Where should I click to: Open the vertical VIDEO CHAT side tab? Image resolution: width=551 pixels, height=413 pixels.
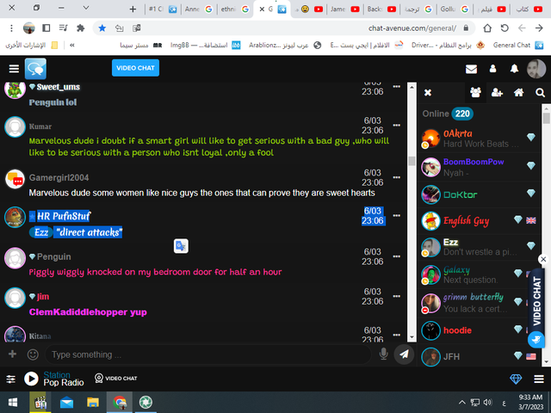point(536,301)
